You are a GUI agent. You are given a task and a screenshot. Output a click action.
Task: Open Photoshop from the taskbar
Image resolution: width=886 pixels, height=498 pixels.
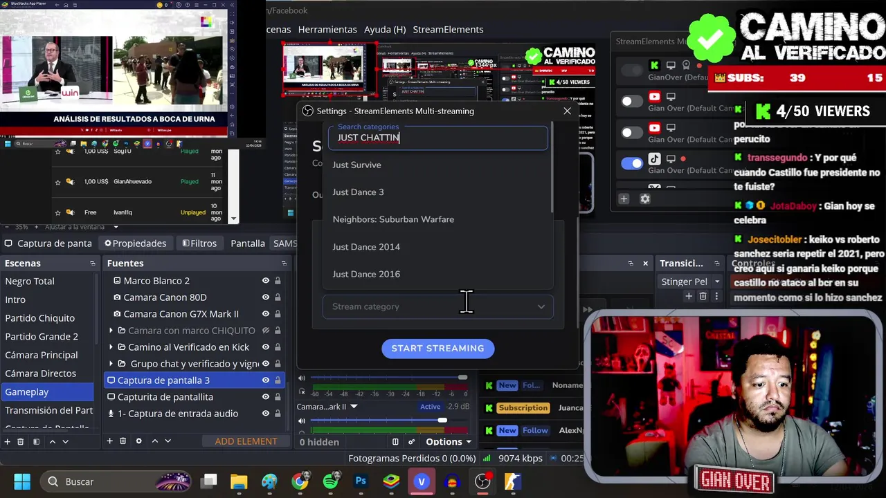click(361, 481)
